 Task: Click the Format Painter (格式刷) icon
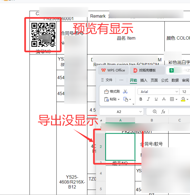click(x=106, y=92)
